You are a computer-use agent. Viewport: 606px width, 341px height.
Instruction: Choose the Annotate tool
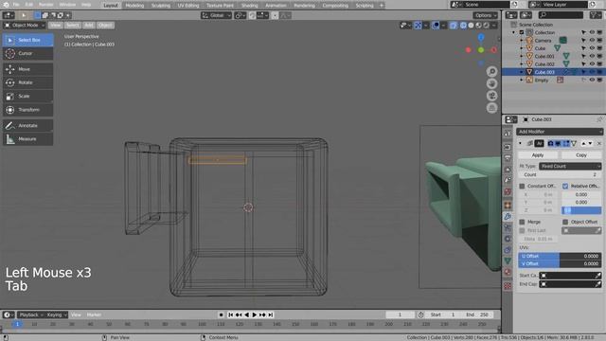tap(27, 126)
